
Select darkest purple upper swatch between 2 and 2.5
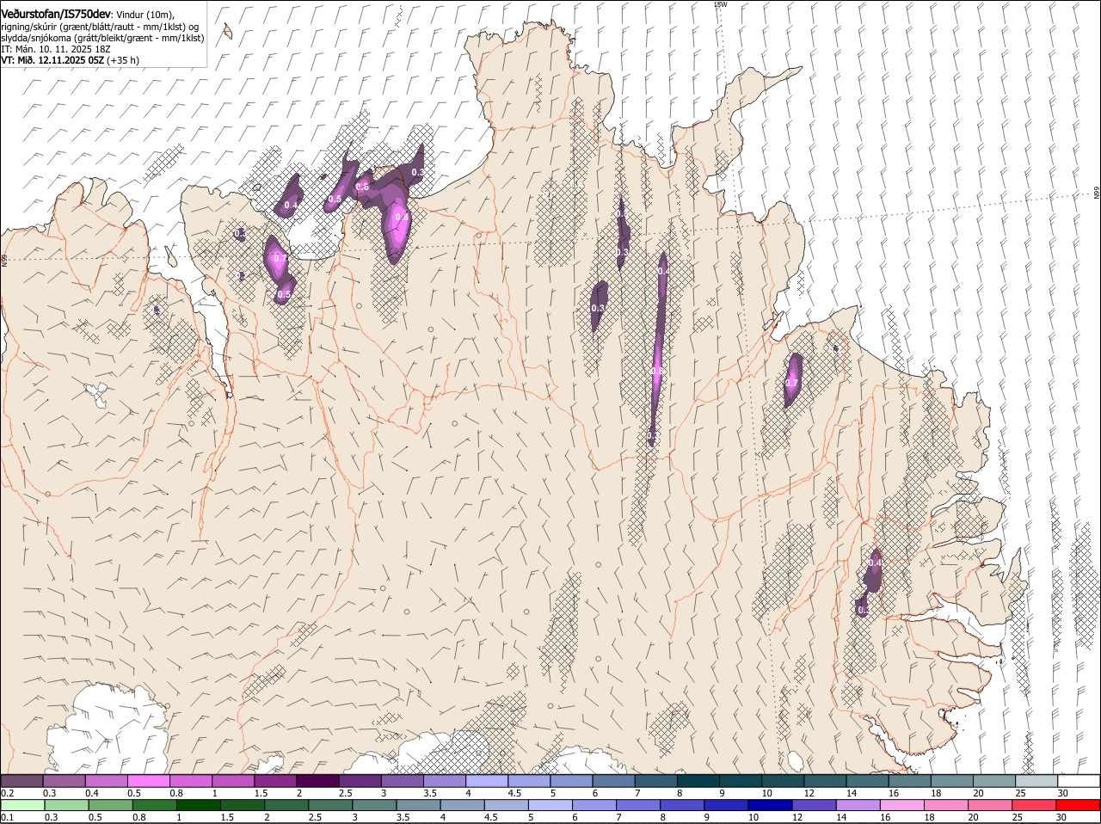(317, 780)
